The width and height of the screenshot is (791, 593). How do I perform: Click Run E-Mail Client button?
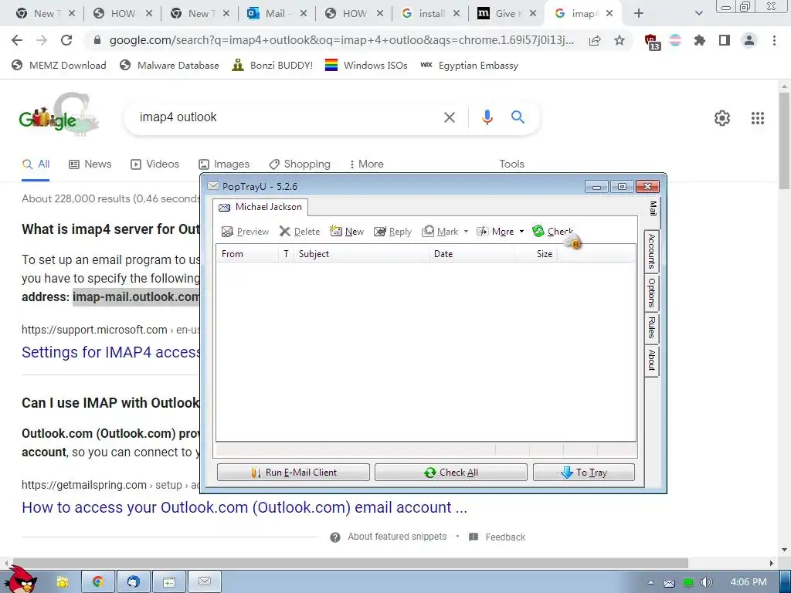click(293, 473)
